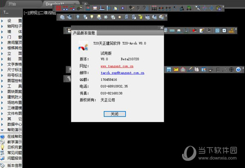Click the axis label icon with blue circles
The image size is (245, 168).
(x=65, y=8)
